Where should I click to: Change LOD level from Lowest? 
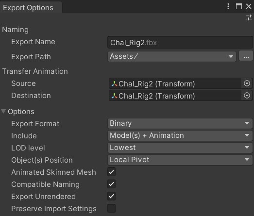[x=180, y=148]
